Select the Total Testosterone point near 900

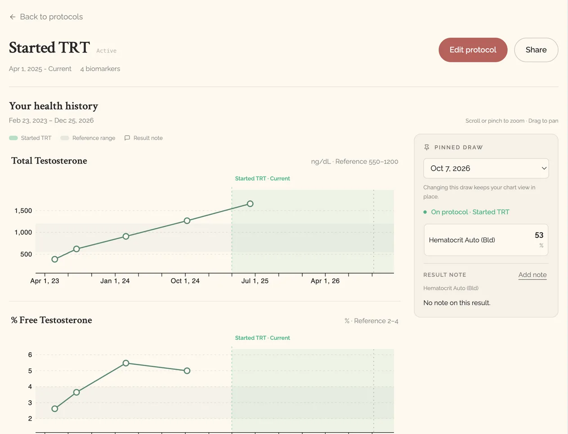click(x=126, y=236)
